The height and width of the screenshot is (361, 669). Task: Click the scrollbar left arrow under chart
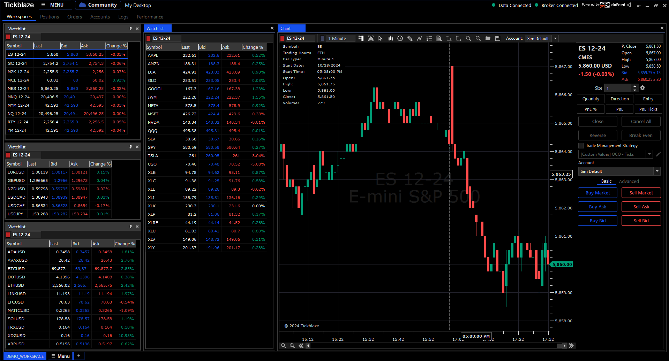click(308, 346)
